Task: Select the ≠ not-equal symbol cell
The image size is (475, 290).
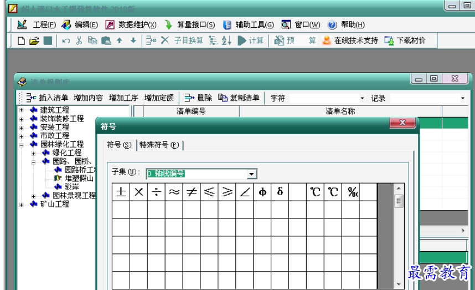Action: [x=192, y=192]
